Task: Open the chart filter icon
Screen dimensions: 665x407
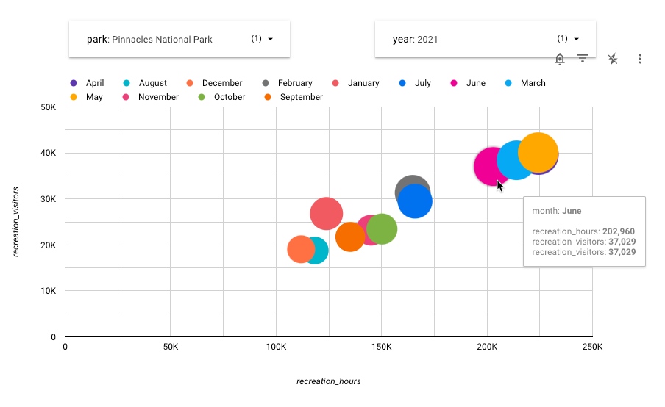Action: click(582, 59)
